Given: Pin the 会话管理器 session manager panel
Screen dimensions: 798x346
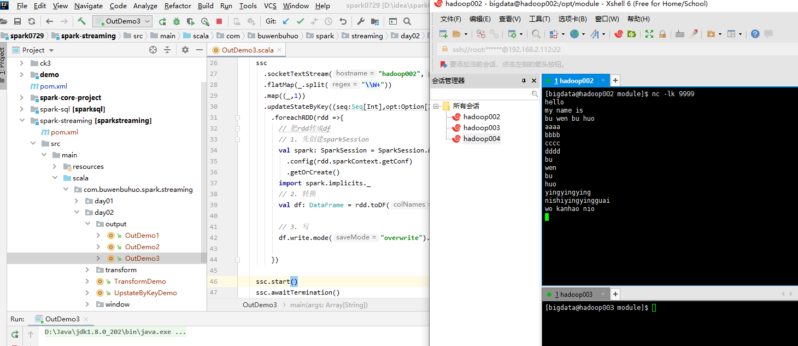Looking at the screenshot, I should [x=524, y=81].
